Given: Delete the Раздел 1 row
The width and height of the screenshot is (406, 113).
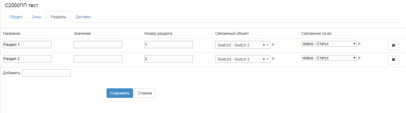Looking at the screenshot, I should tap(393, 45).
